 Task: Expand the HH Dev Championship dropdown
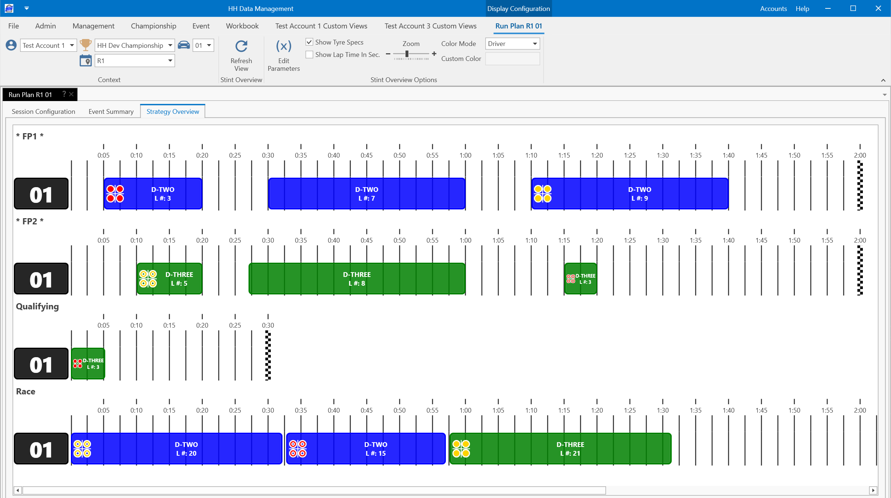point(170,45)
